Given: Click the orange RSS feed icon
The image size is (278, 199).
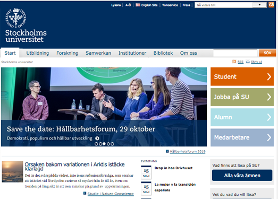Looking at the screenshot, I should (234, 62).
